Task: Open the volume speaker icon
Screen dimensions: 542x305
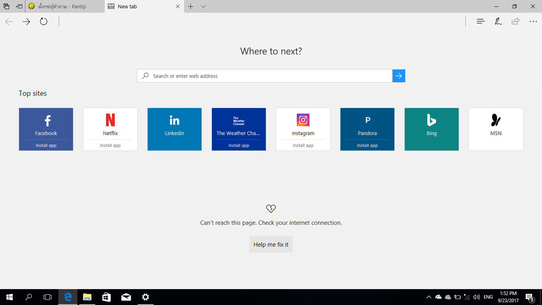Action: click(x=477, y=297)
